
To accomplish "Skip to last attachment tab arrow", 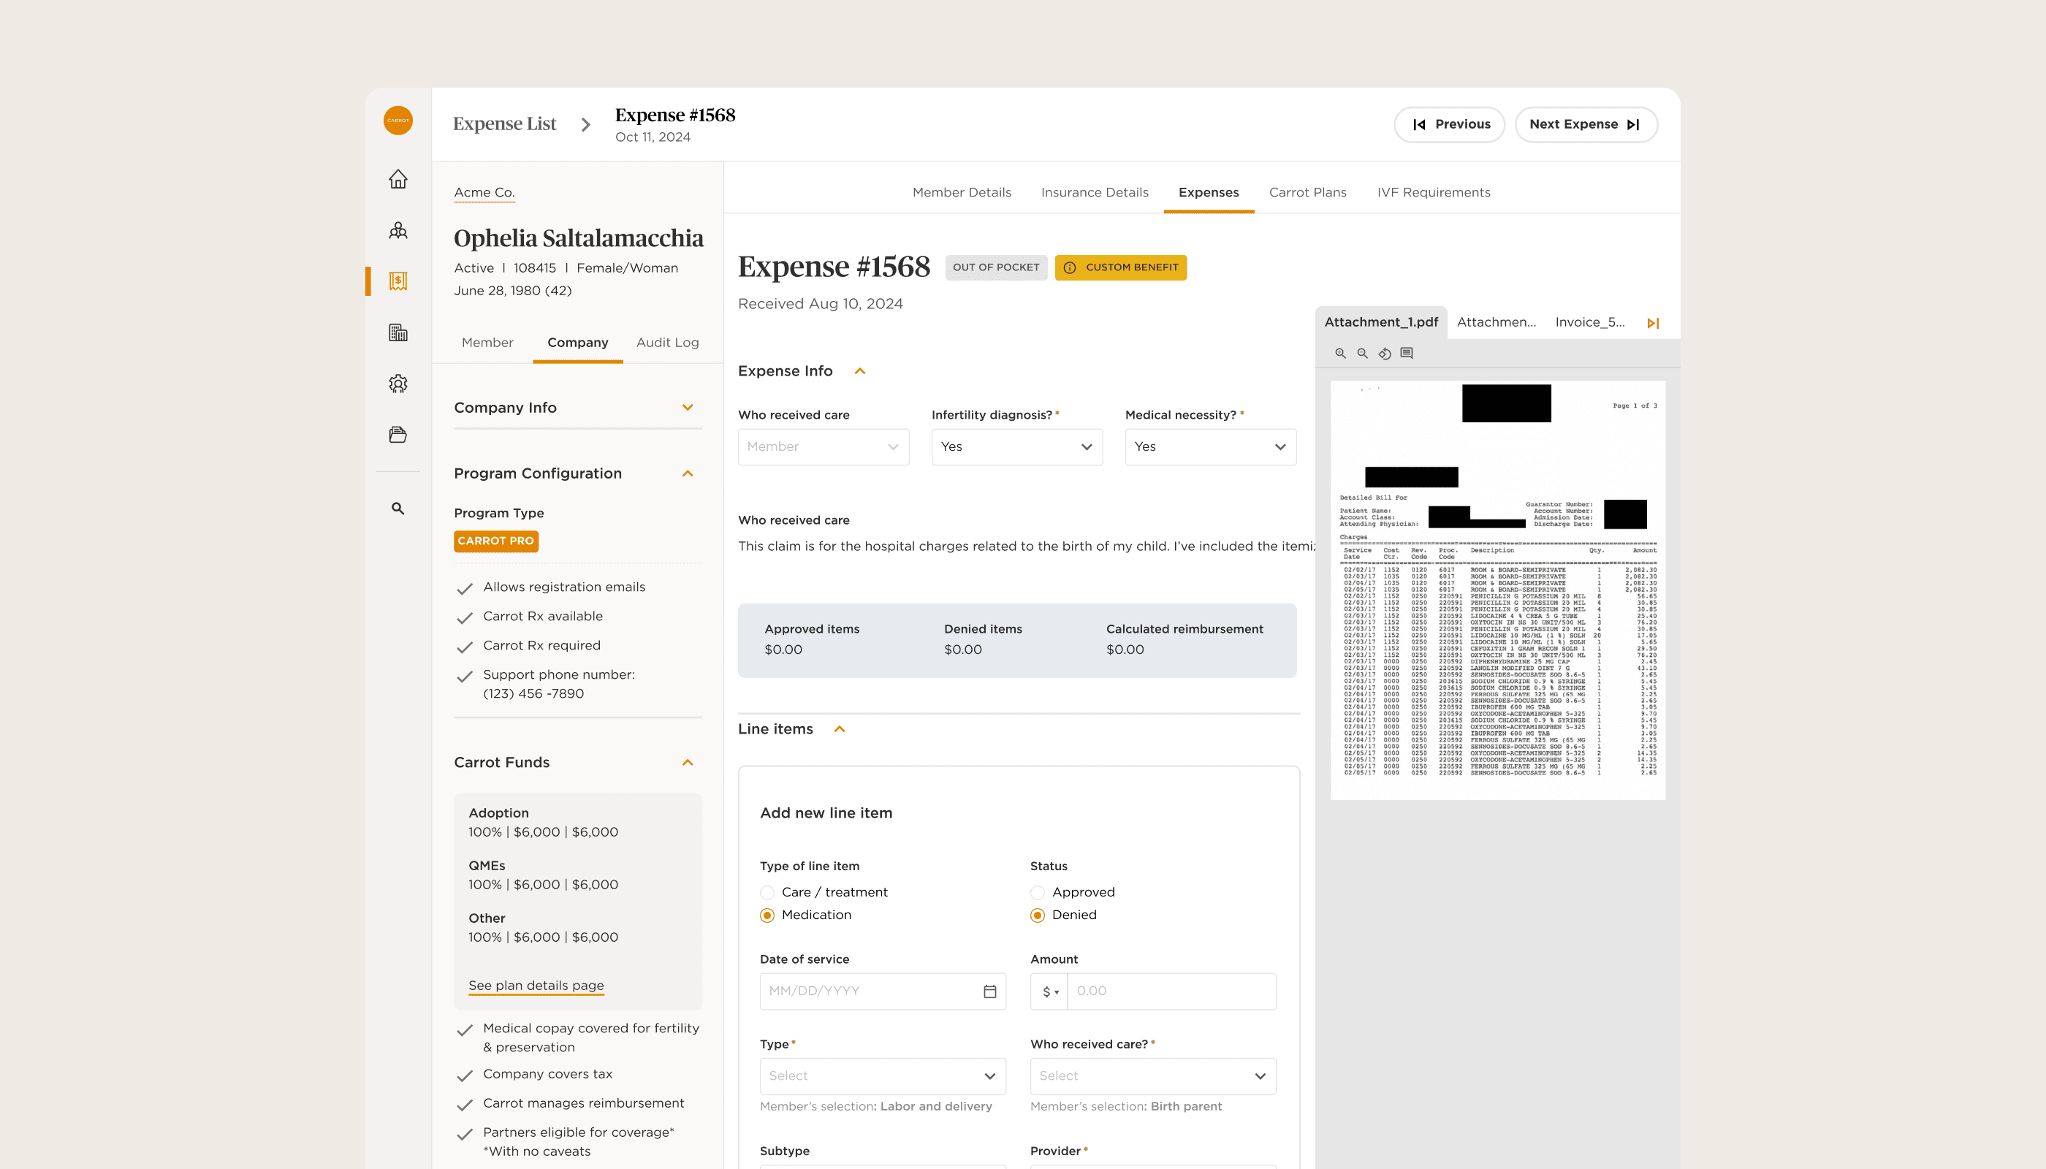I will (x=1653, y=323).
